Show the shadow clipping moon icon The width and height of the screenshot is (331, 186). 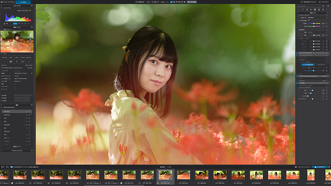tap(4, 24)
